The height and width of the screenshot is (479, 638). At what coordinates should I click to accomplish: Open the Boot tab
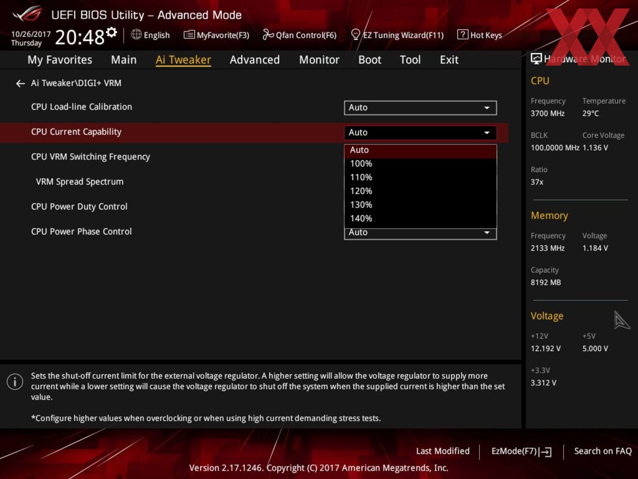[370, 60]
